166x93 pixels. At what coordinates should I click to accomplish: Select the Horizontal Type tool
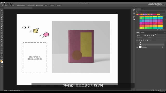[2, 46]
